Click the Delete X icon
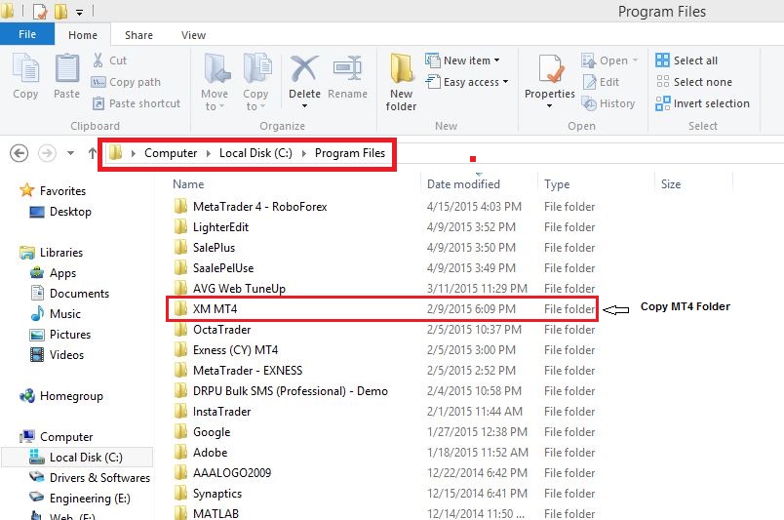Image resolution: width=784 pixels, height=520 pixels. pos(304,69)
